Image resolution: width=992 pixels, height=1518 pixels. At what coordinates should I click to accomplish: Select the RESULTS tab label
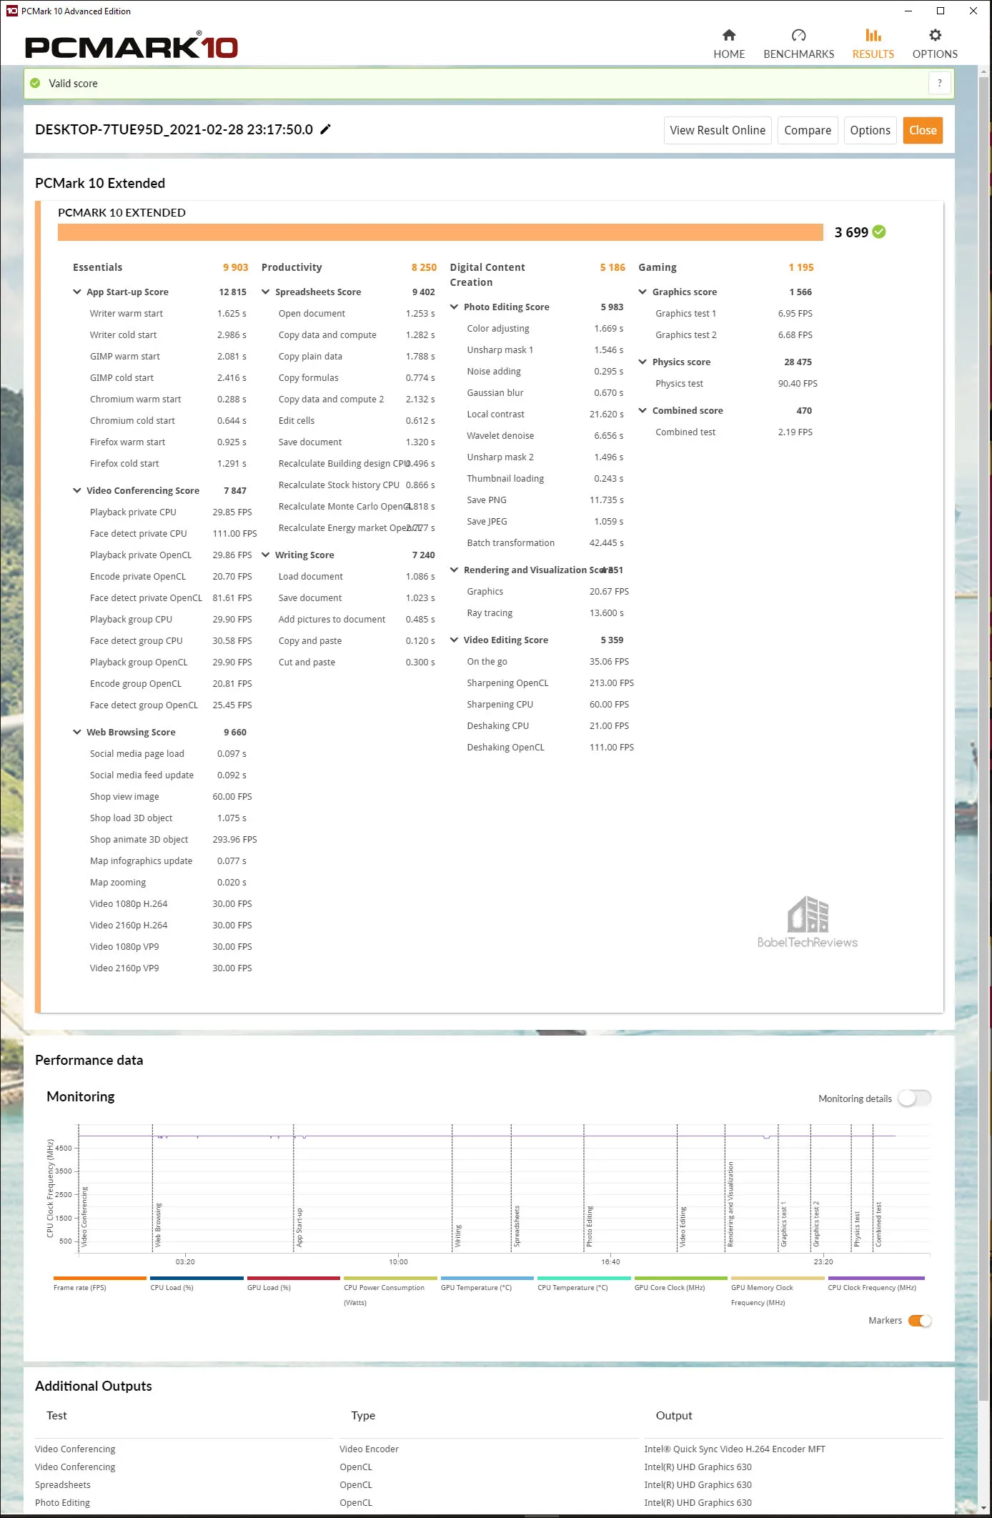coord(873,54)
